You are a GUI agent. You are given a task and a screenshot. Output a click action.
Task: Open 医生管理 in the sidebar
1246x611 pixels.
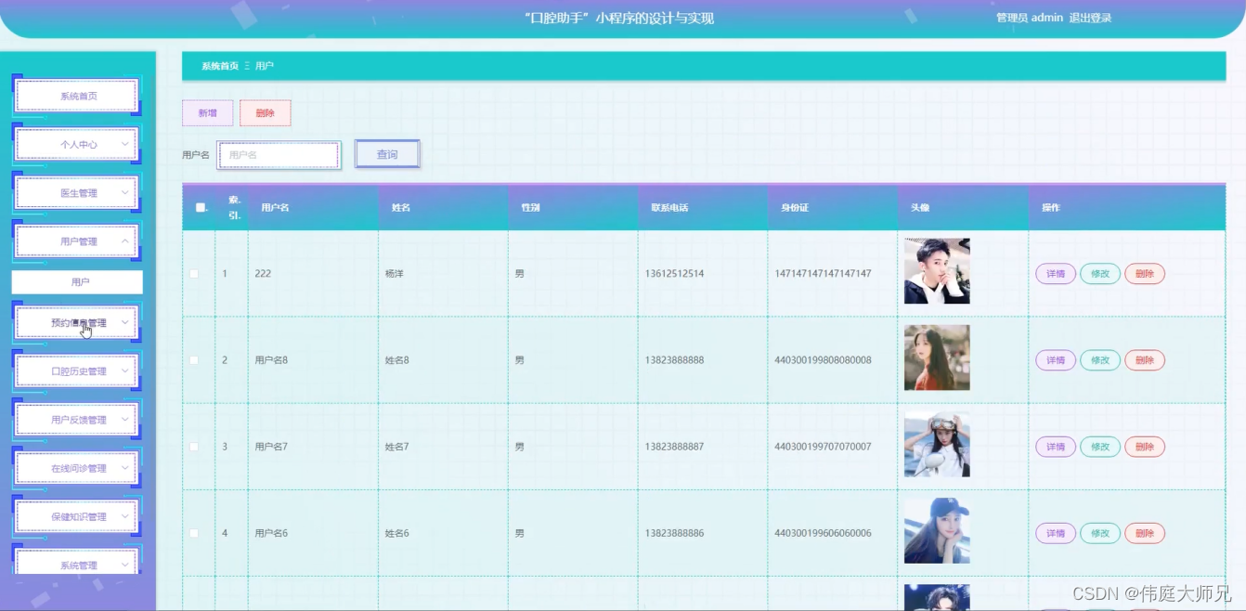[78, 193]
